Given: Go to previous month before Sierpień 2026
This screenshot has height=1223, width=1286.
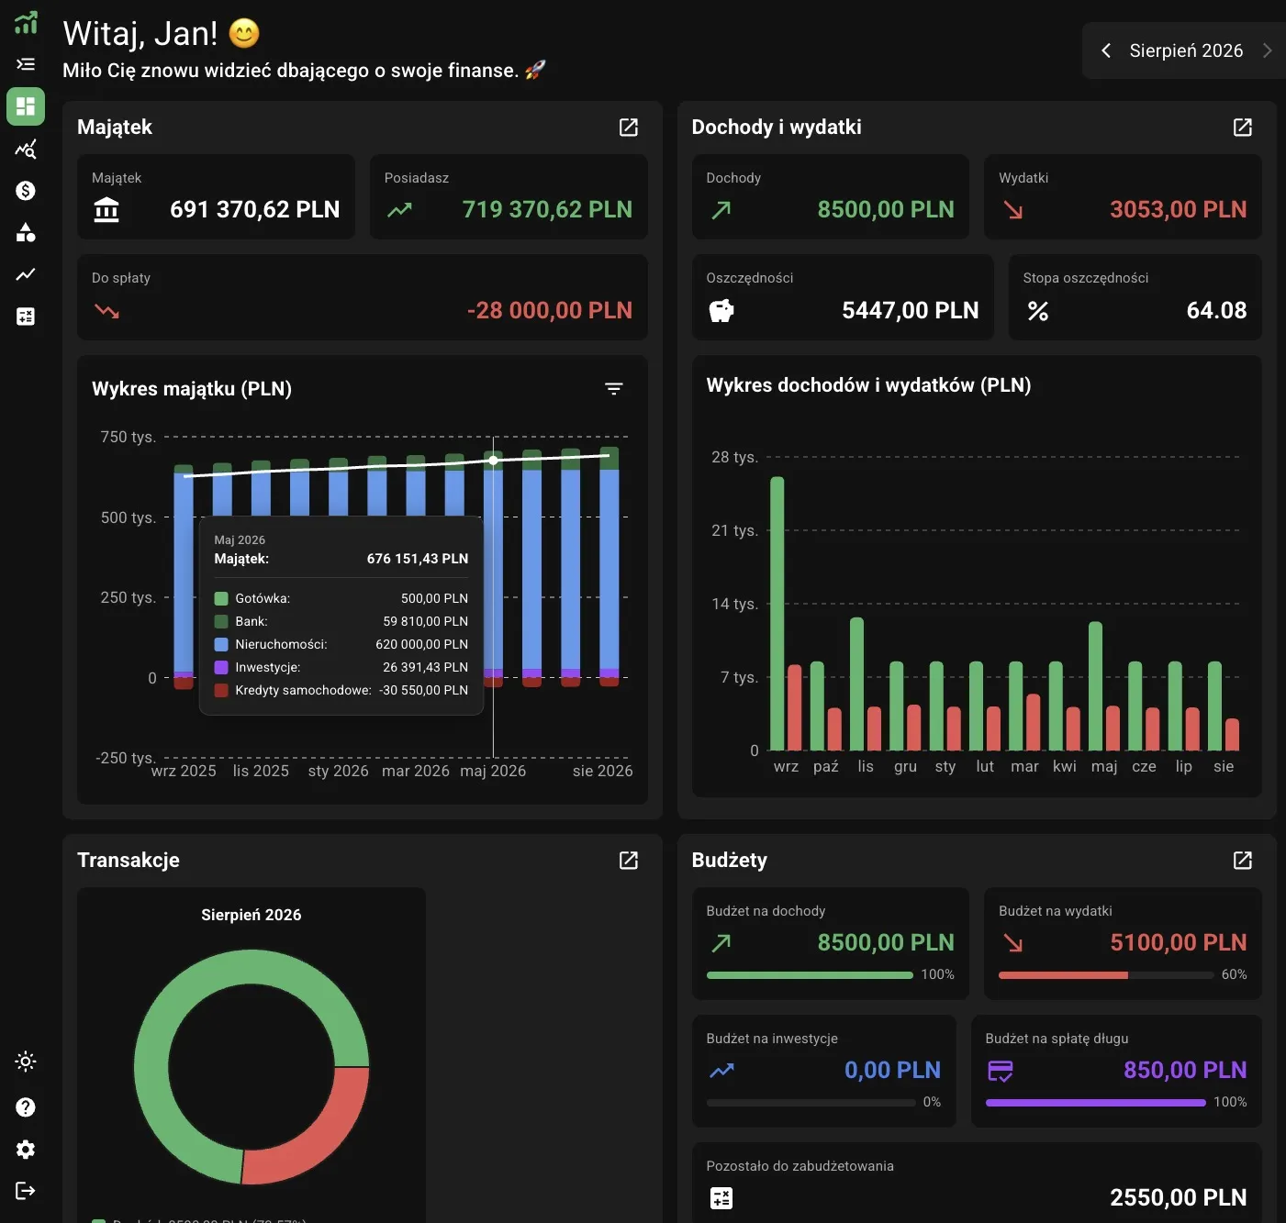Looking at the screenshot, I should tap(1106, 50).
